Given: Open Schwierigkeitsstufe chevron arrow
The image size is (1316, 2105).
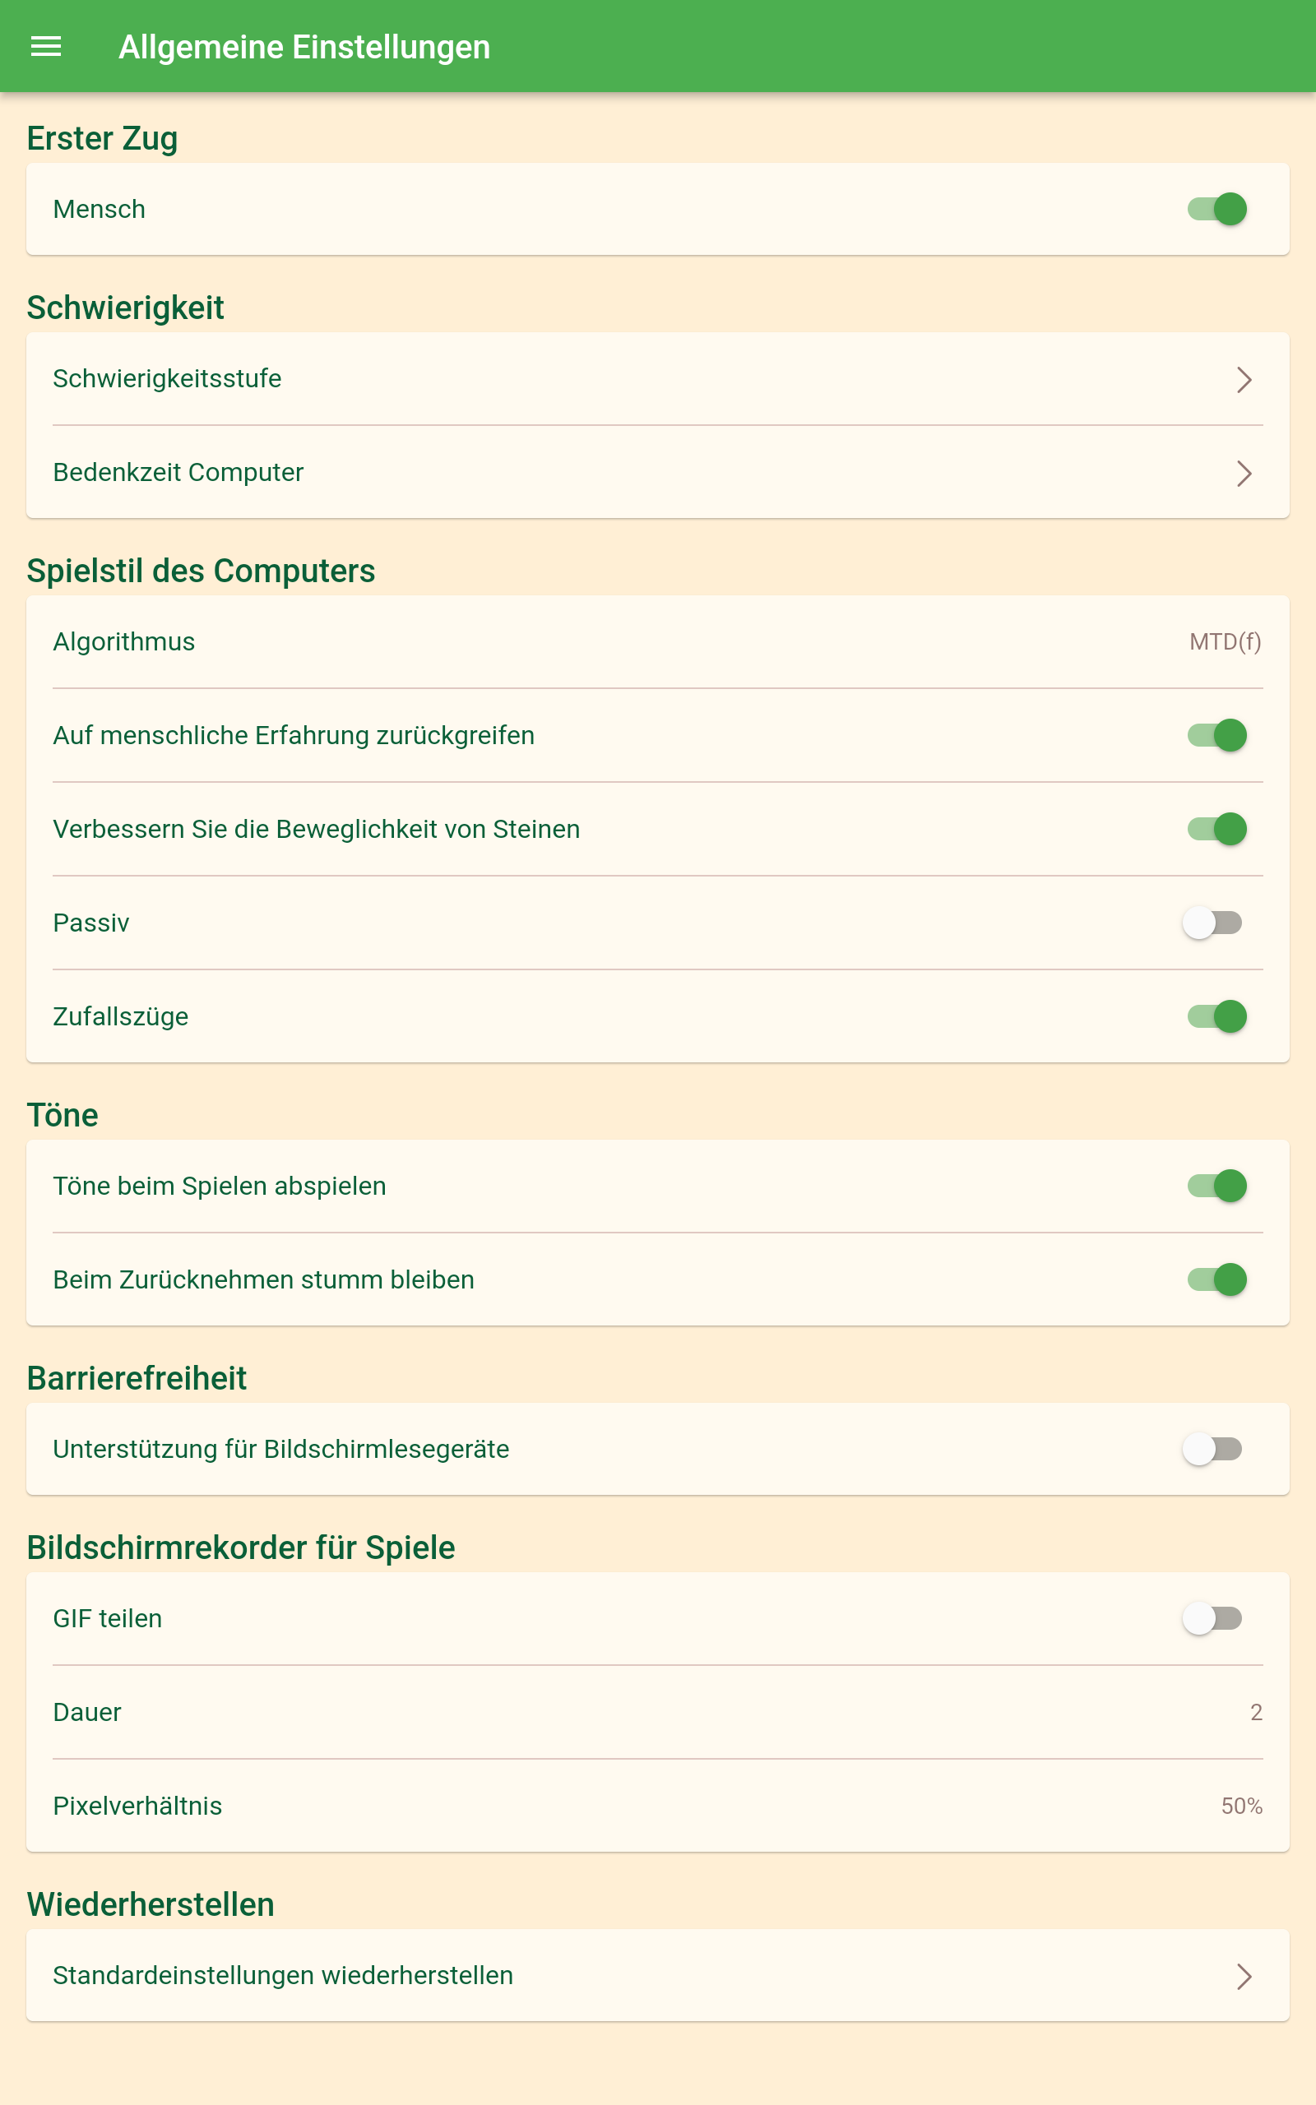Looking at the screenshot, I should coord(1244,379).
